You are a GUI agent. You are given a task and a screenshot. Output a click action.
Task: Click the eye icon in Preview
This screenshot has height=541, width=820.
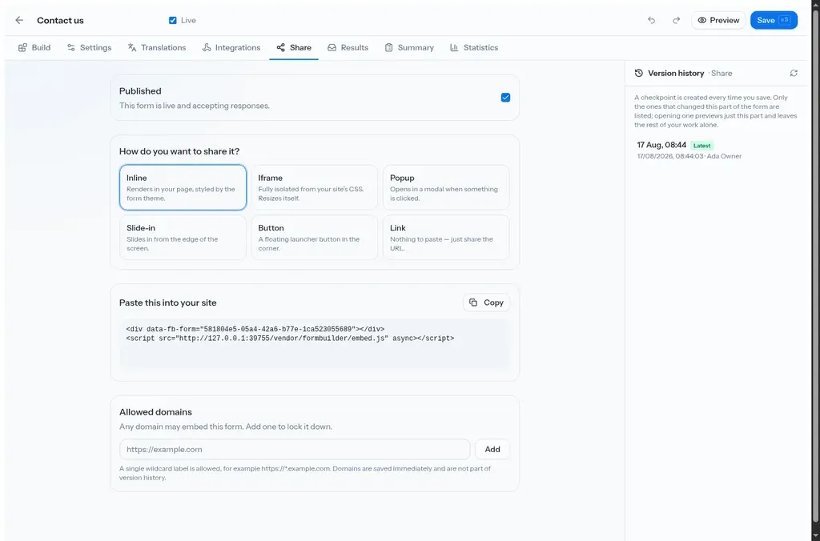pos(701,20)
